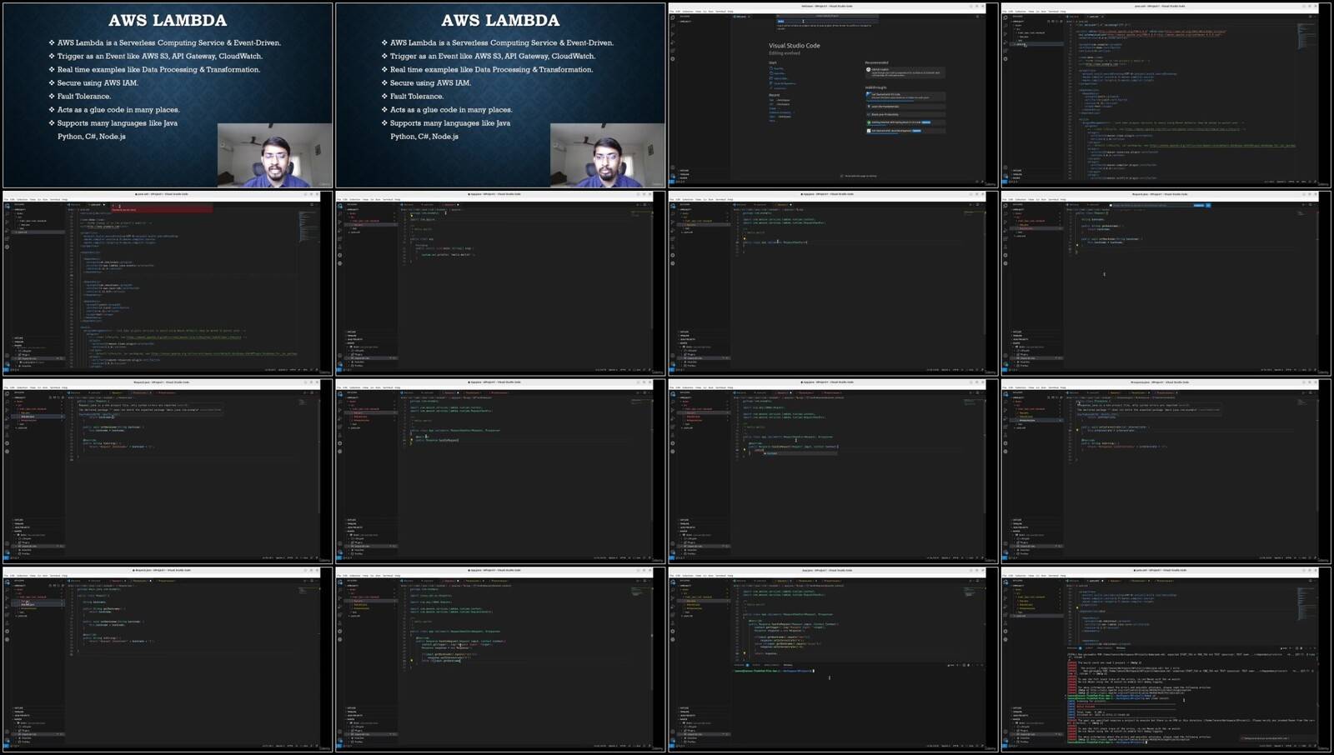
Task: Click the Search icon in the Welcome page thumbnail
Action: coord(673,26)
